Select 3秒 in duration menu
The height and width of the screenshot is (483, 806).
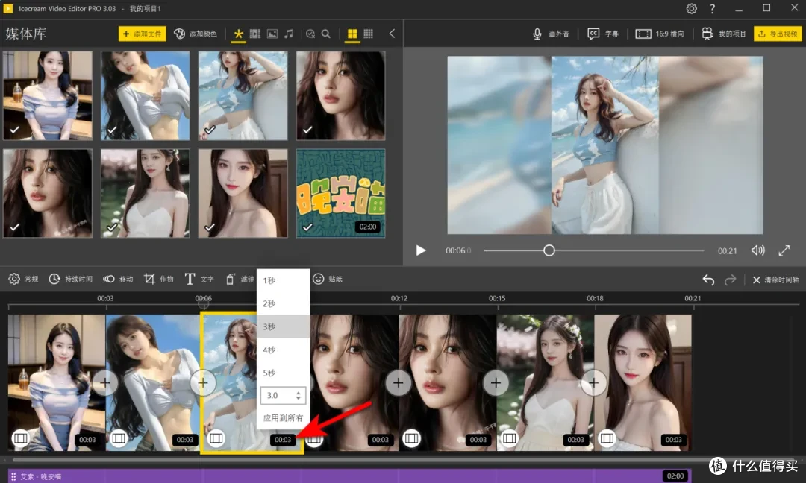pos(284,326)
